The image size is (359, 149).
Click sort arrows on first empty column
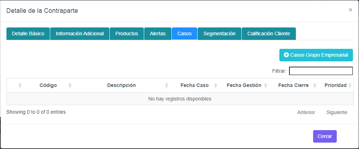tap(20, 86)
